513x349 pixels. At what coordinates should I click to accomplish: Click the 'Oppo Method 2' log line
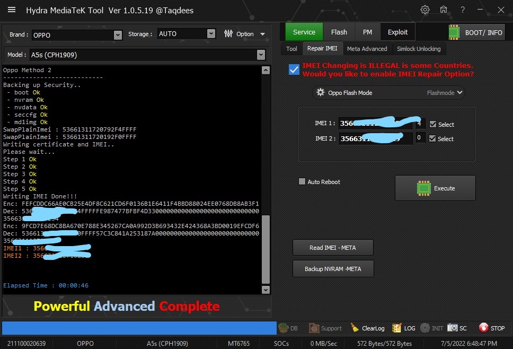point(27,70)
